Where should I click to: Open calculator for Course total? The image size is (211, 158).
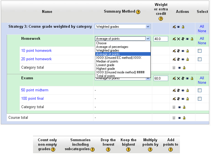pos(174,118)
